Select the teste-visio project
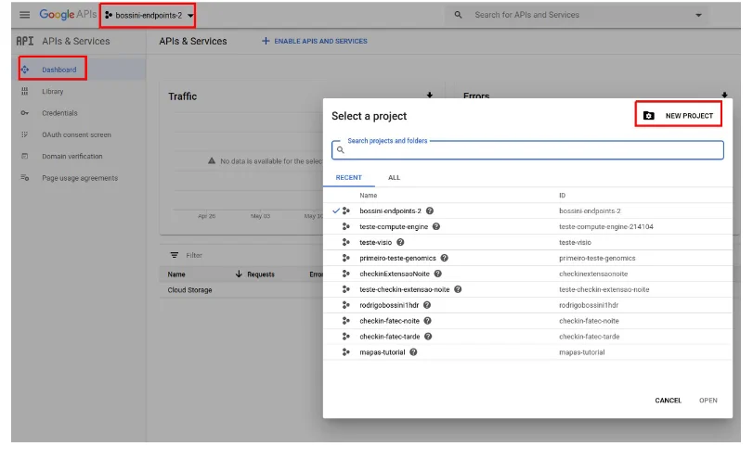This screenshot has width=753, height=459. point(527,243)
